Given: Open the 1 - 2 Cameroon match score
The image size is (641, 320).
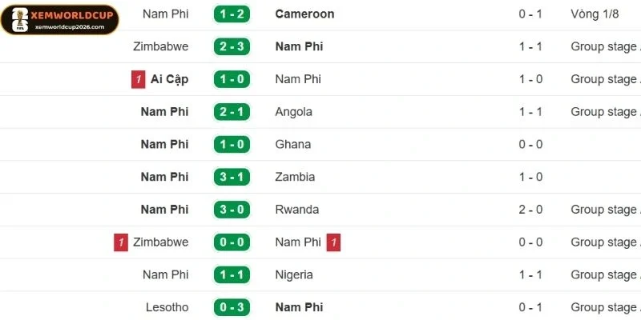Looking at the screenshot, I should point(232,14).
